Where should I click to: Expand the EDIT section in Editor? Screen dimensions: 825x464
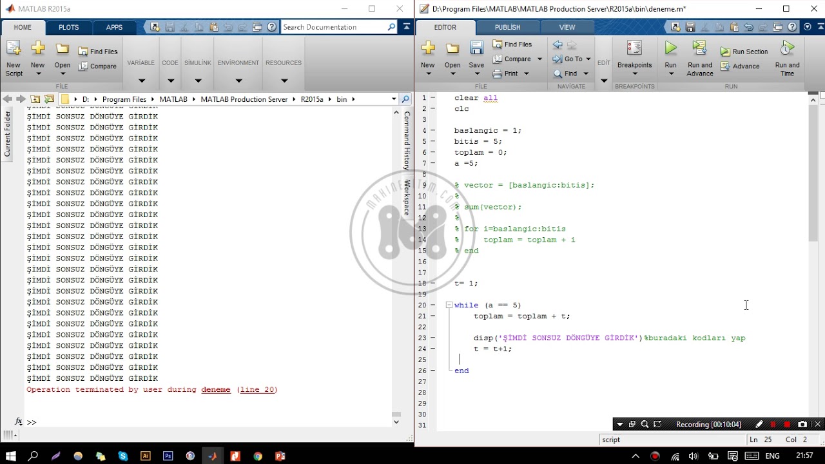coord(604,80)
